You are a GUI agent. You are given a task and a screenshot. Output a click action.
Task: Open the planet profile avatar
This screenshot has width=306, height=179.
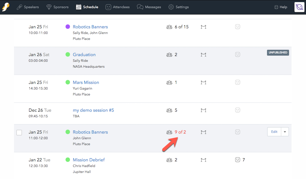point(299,7)
